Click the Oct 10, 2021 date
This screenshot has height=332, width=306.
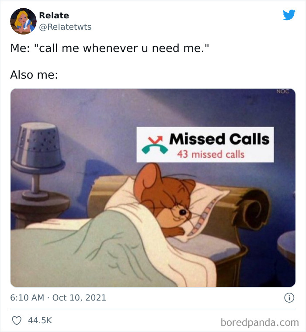click(79, 297)
